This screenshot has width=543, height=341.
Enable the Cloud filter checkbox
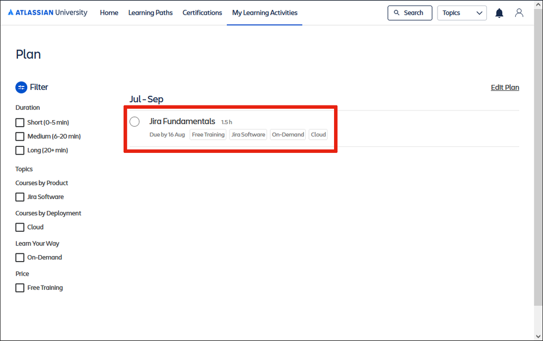point(20,227)
